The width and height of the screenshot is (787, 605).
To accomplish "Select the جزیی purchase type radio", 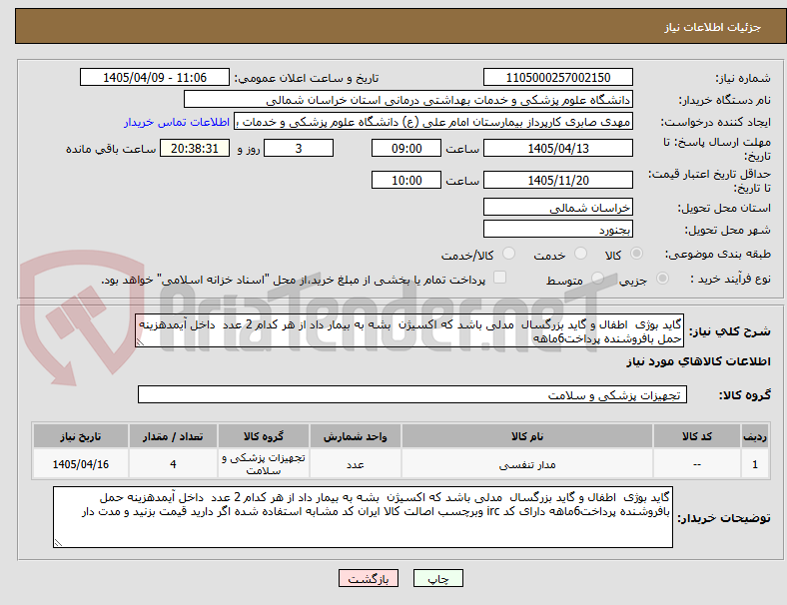I will 662,279.
